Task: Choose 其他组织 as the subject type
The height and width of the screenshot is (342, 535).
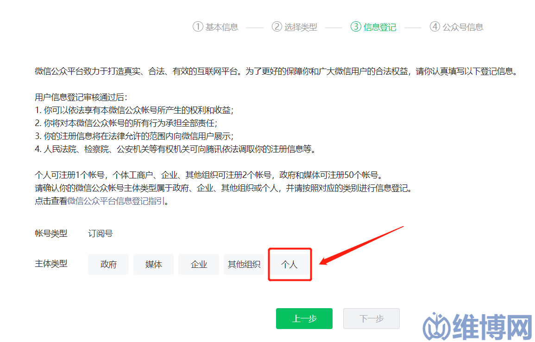Action: click(244, 264)
